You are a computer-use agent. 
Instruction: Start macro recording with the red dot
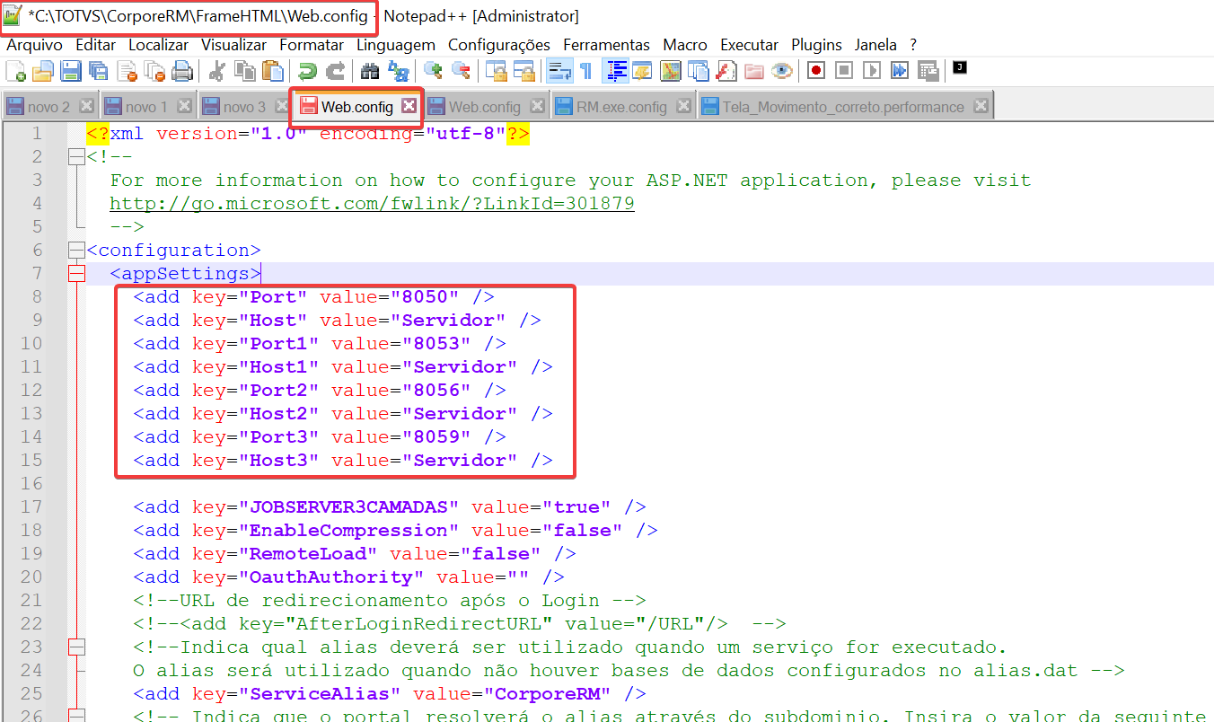click(x=816, y=71)
